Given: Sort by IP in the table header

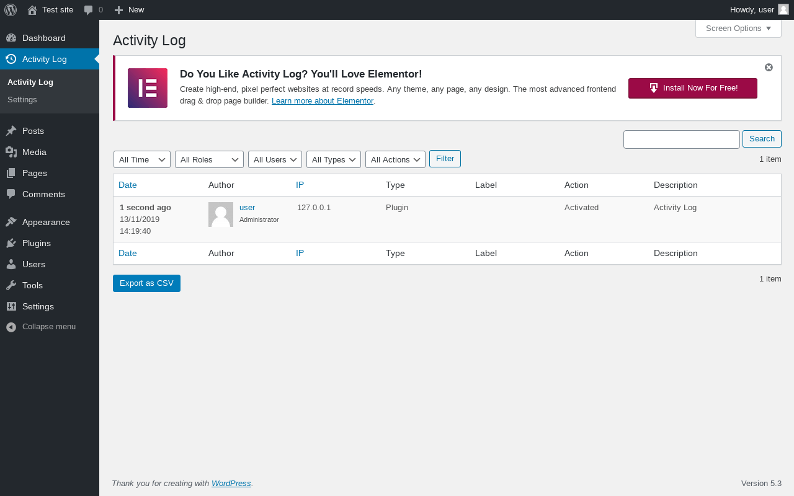Looking at the screenshot, I should point(300,185).
